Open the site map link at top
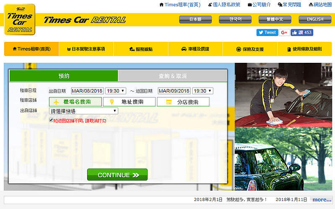The image size is (335, 209). [x=320, y=5]
